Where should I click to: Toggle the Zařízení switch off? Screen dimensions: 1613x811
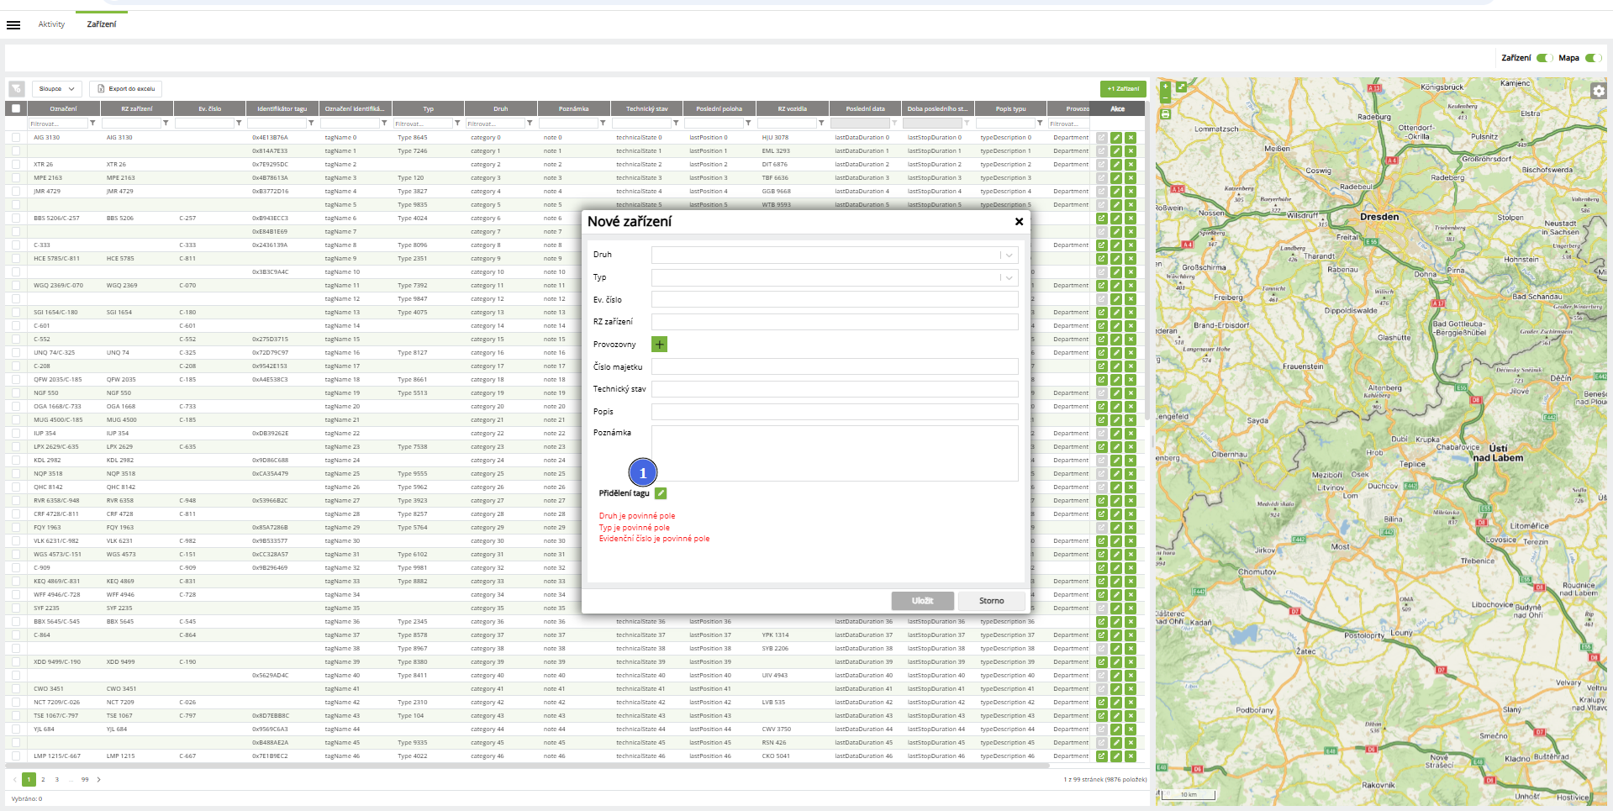click(x=1542, y=58)
